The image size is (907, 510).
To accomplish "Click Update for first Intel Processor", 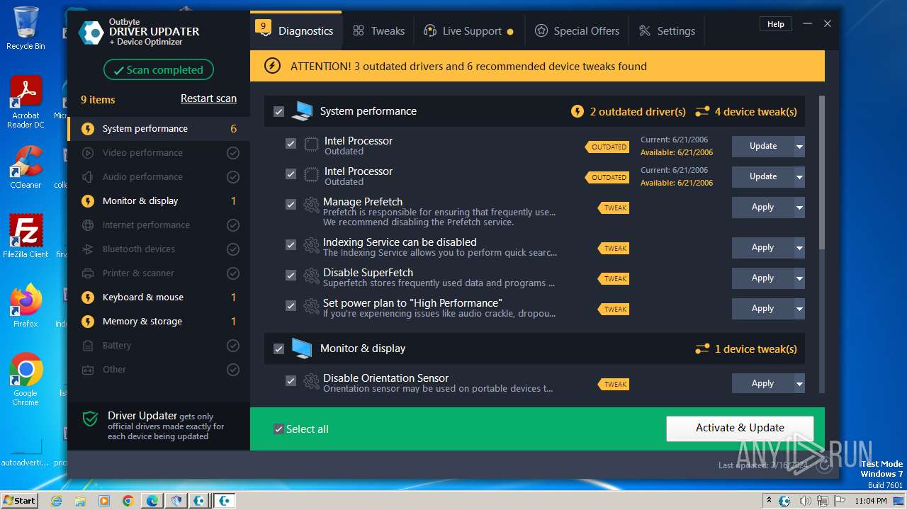I will click(763, 147).
